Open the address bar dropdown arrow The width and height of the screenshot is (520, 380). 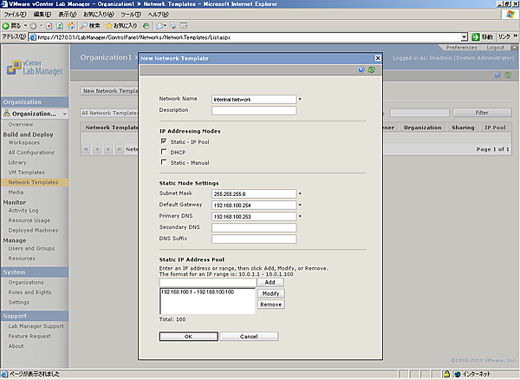462,38
